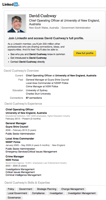Click Guyra Shire Council in Experience section
The height and width of the screenshot is (200, 106).
coord(17,127)
